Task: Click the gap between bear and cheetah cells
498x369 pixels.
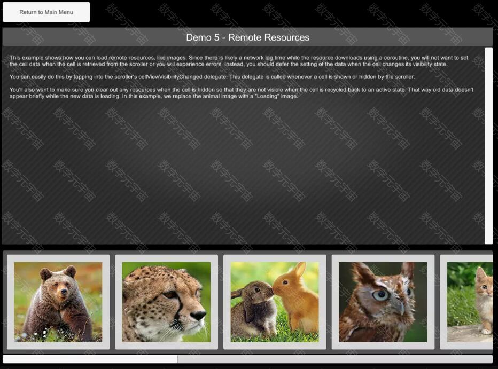Action: 112,302
